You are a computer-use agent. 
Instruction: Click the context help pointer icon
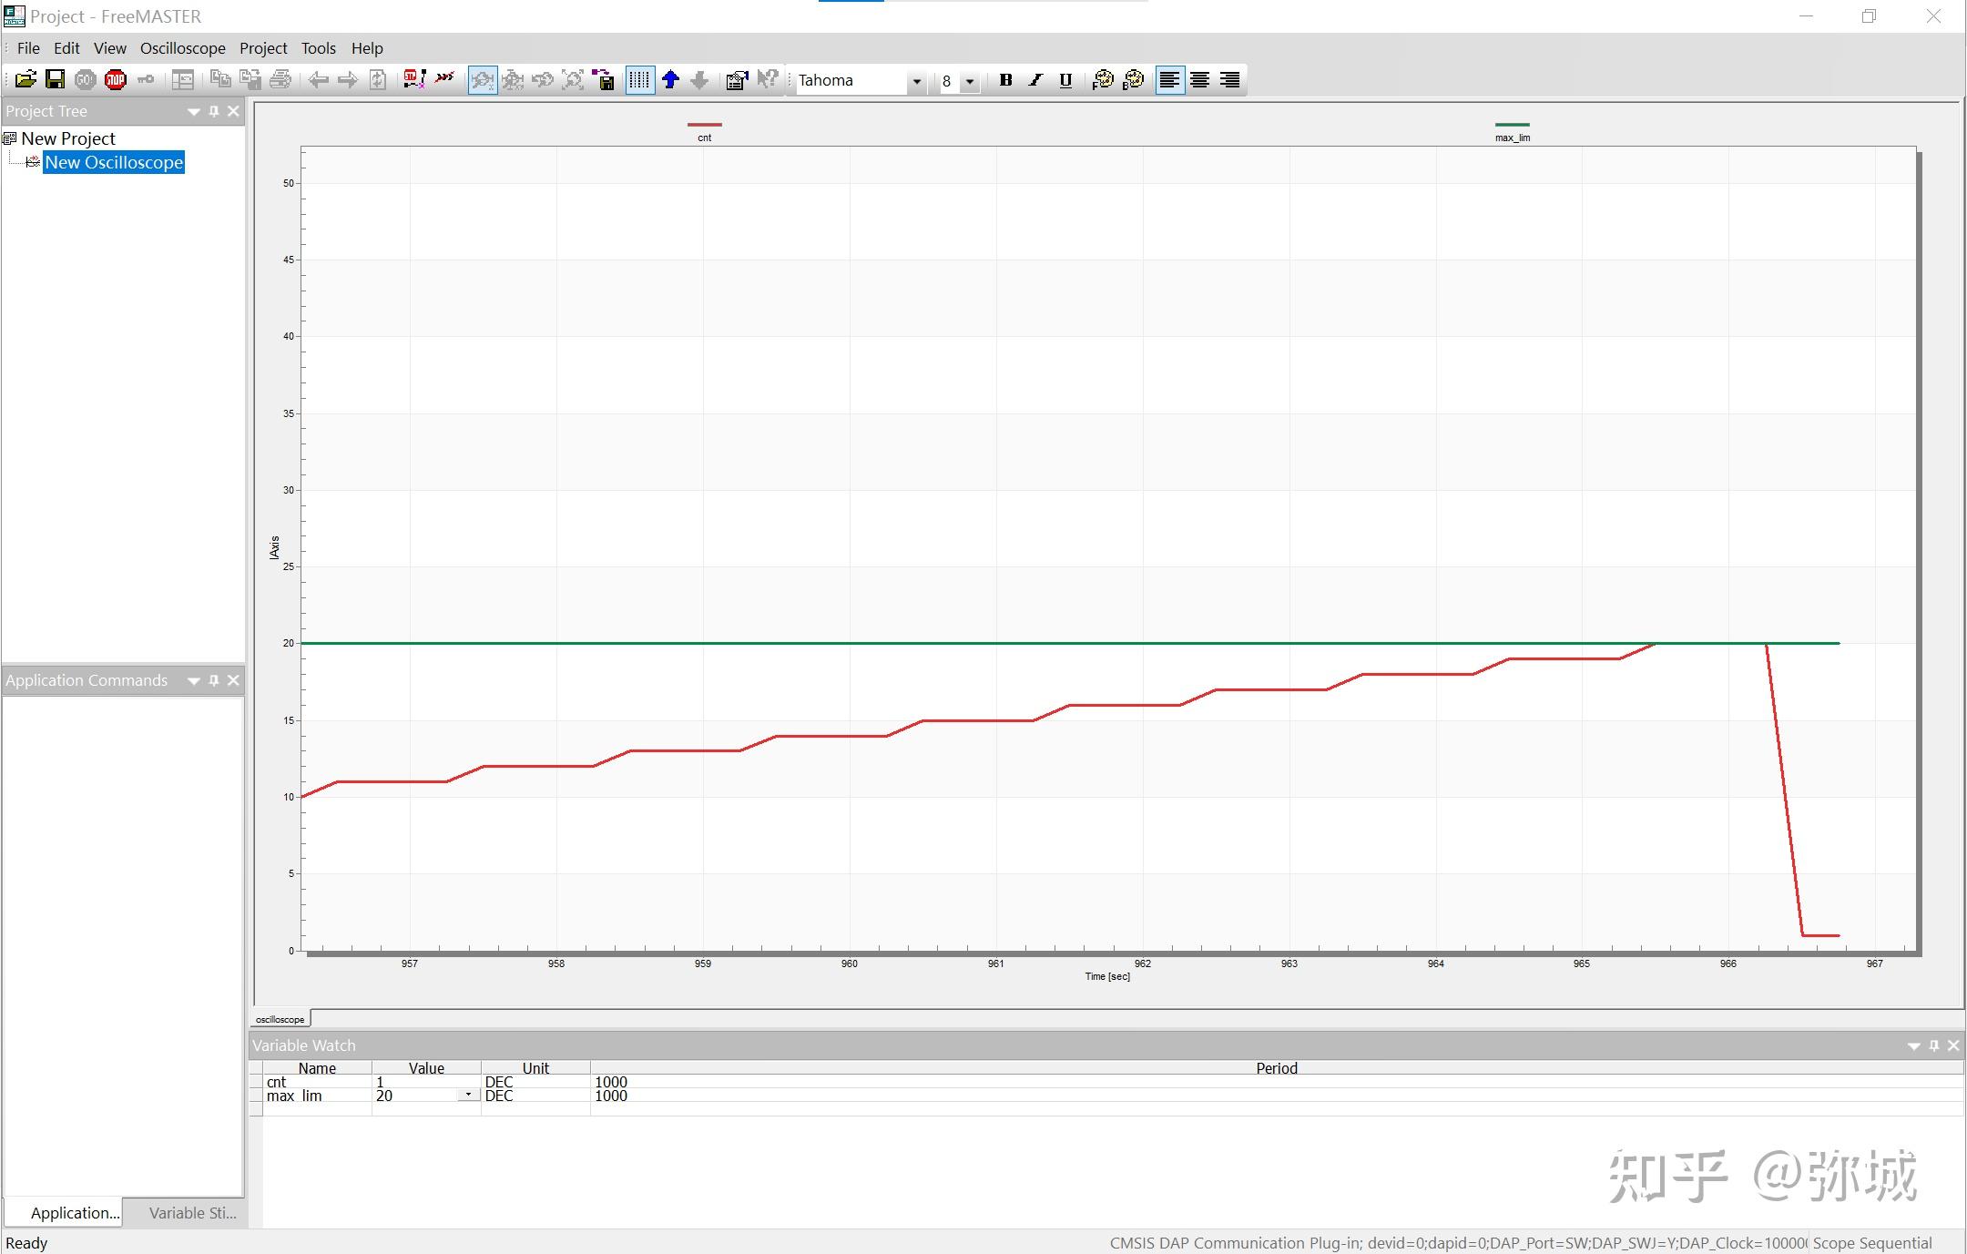pos(768,80)
